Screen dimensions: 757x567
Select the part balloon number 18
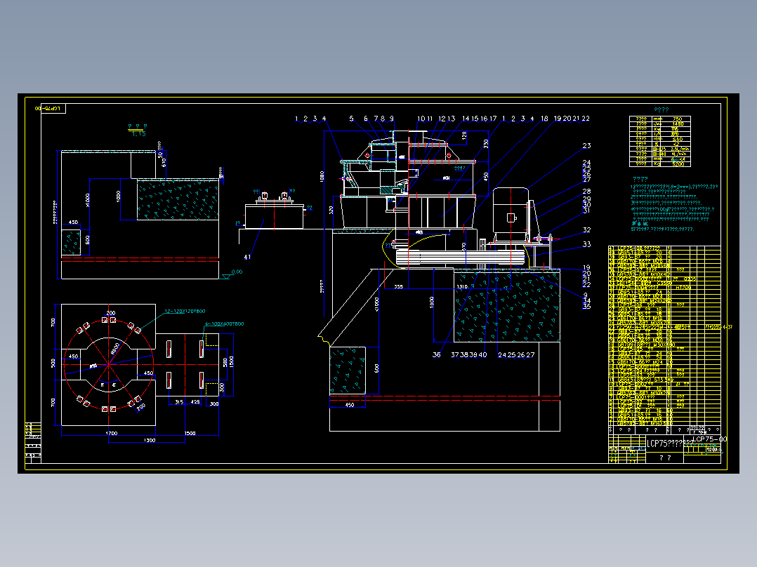(544, 118)
